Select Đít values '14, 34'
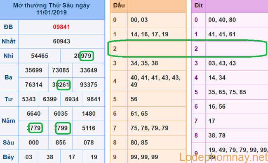The height and width of the screenshot is (163, 268). (x=217, y=78)
